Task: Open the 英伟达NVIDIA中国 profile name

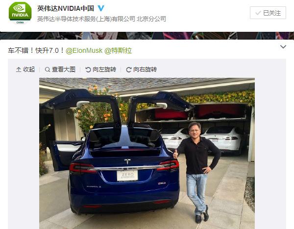Action: 66,8
